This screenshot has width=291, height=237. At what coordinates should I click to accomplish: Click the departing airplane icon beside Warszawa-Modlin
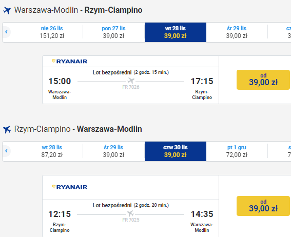(7, 10)
